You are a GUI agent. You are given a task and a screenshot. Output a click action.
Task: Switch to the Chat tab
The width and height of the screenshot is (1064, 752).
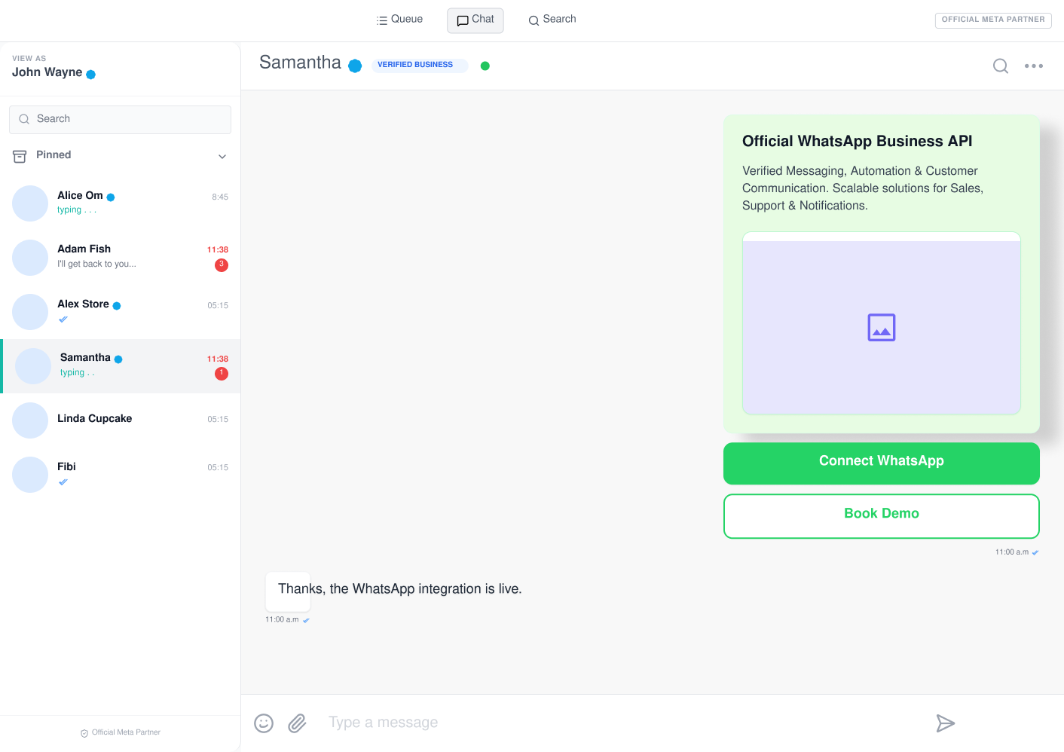click(x=475, y=20)
